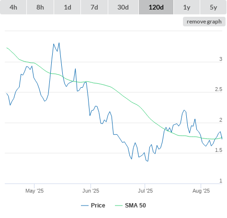Switch to the 8h time range
Image resolution: width=227 pixels, height=218 pixels.
(40, 7)
